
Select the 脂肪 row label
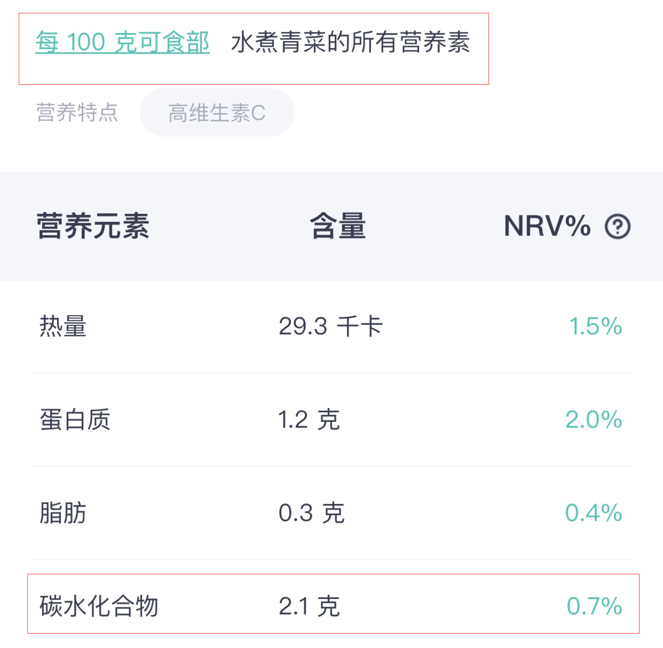coord(63,513)
